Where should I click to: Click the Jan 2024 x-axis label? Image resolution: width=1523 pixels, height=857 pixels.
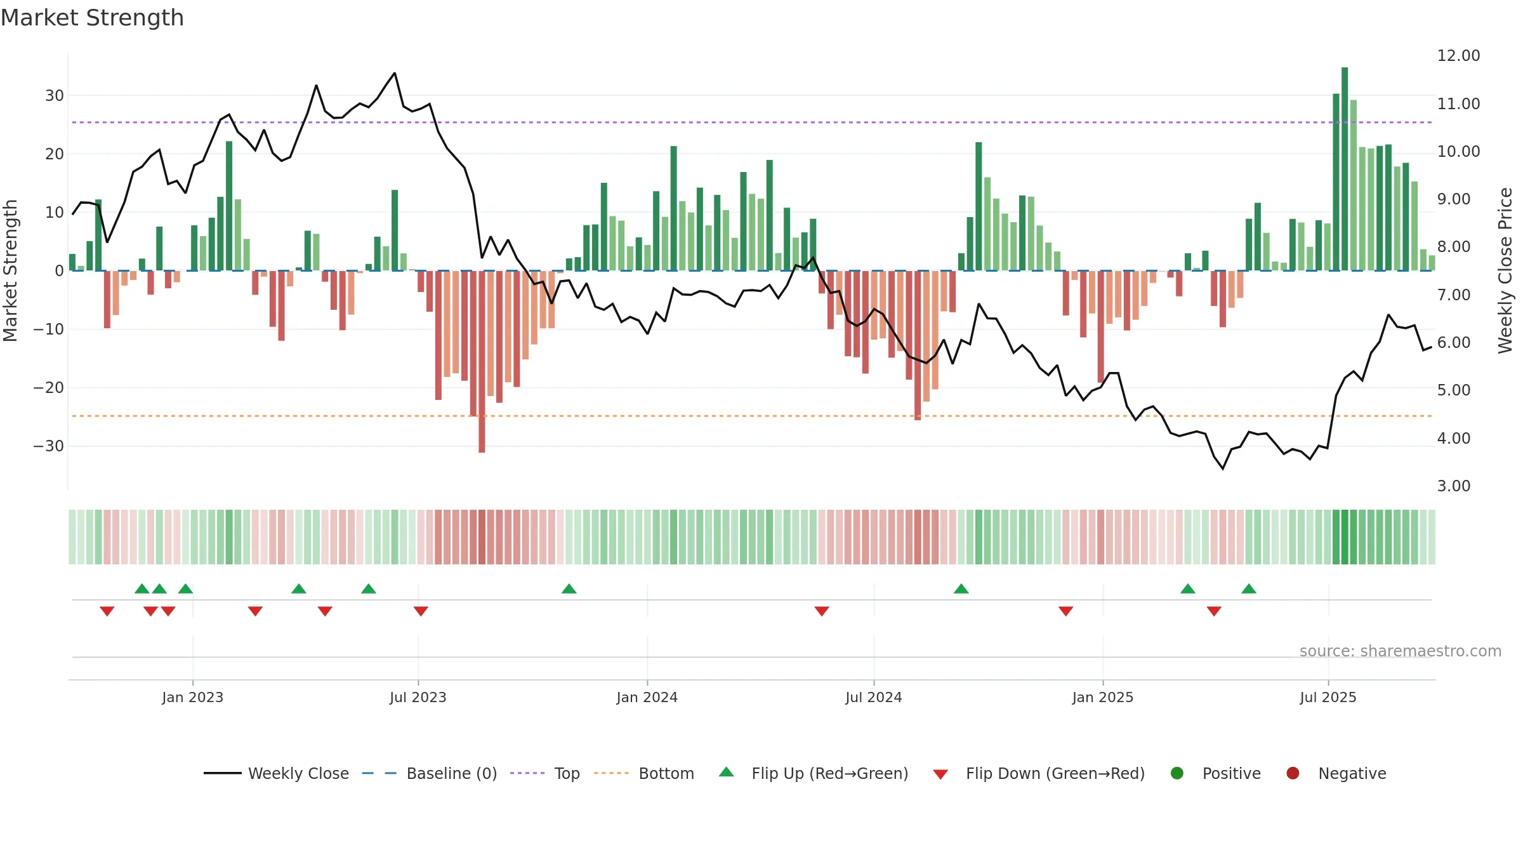[x=647, y=697]
